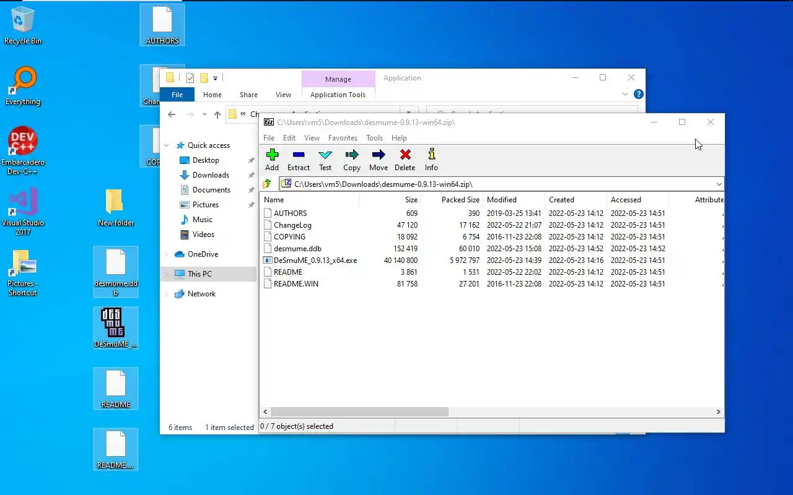The height and width of the screenshot is (495, 793).
Task: Open the 7-Zip File menu
Action: click(x=269, y=138)
